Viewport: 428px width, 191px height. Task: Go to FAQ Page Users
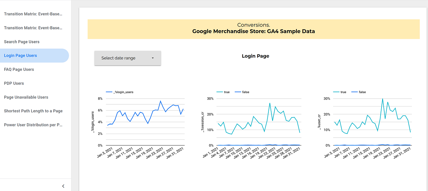pos(19,70)
